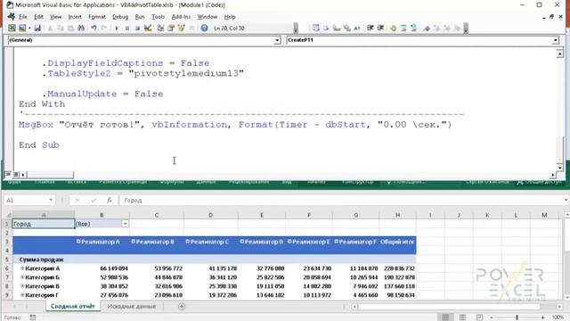Zoom in with the plus button
Image resolution: width=570 pixels, height=321 pixels.
click(x=542, y=317)
